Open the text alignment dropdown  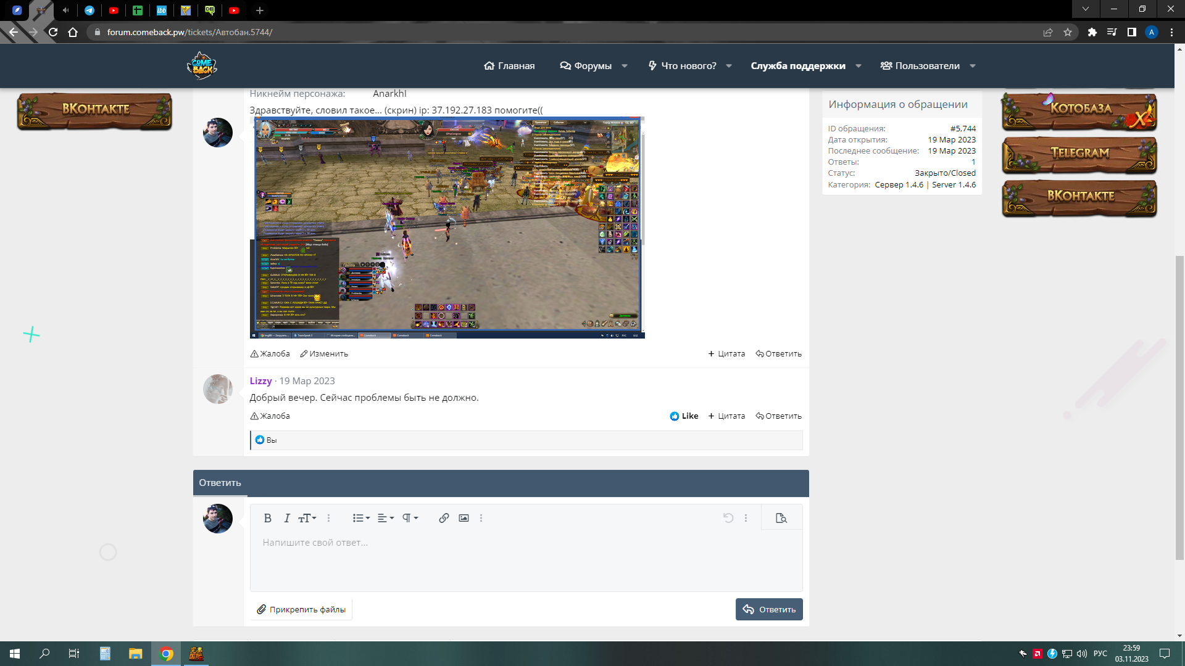386,518
